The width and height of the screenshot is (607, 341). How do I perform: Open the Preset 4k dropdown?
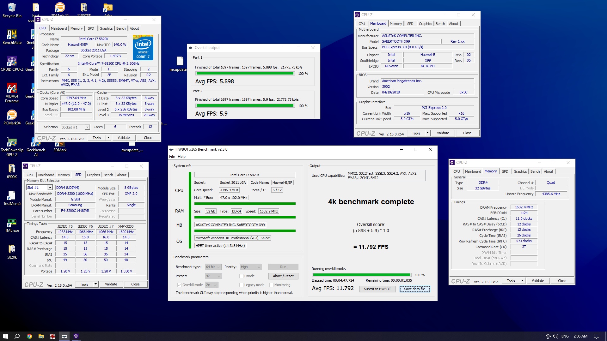(x=213, y=276)
